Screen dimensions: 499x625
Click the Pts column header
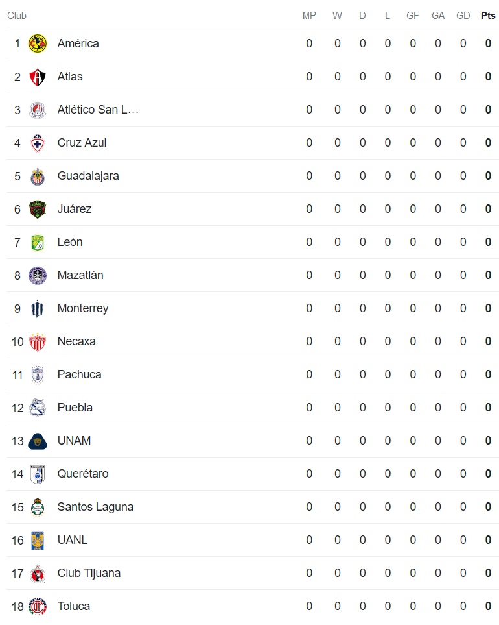(488, 16)
